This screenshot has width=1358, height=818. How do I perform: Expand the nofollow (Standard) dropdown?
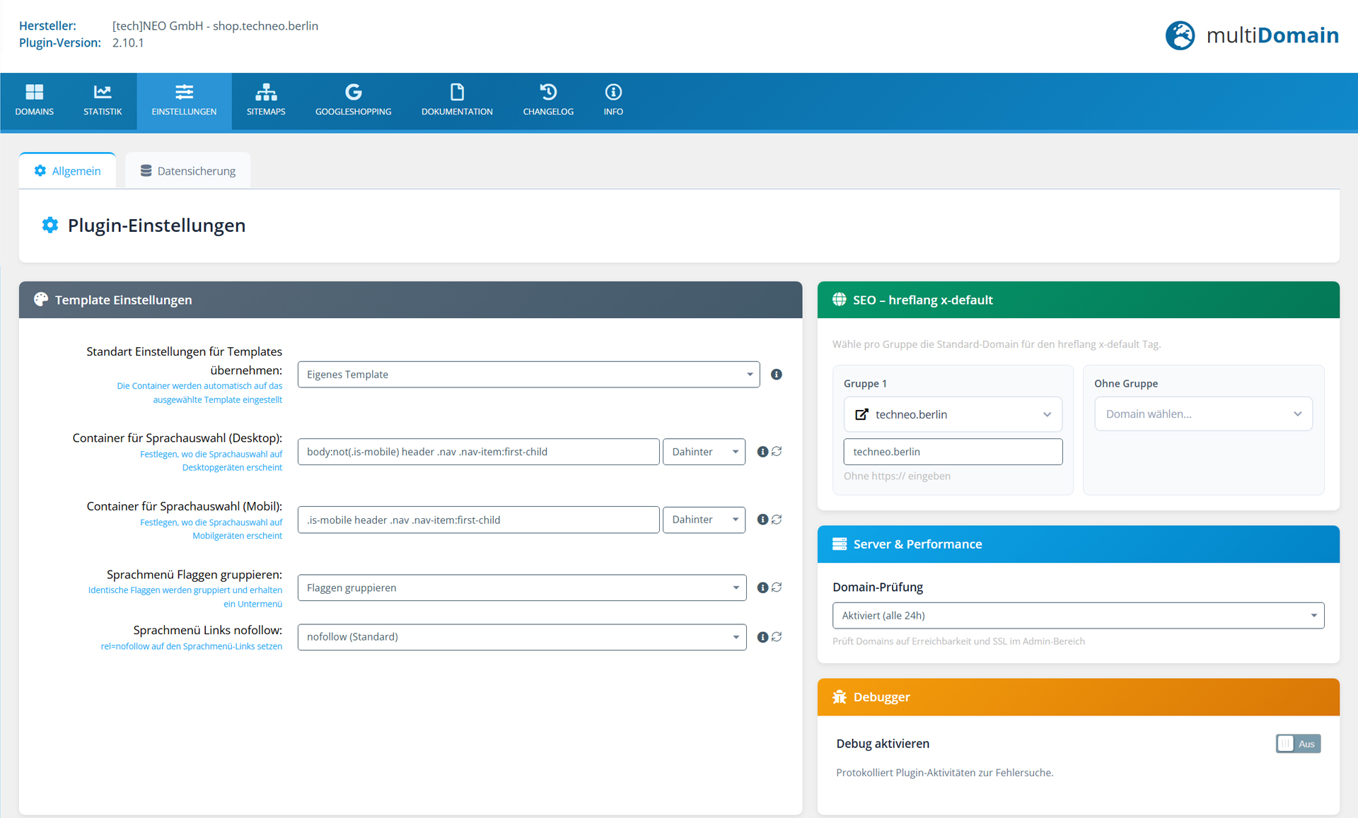pos(521,637)
